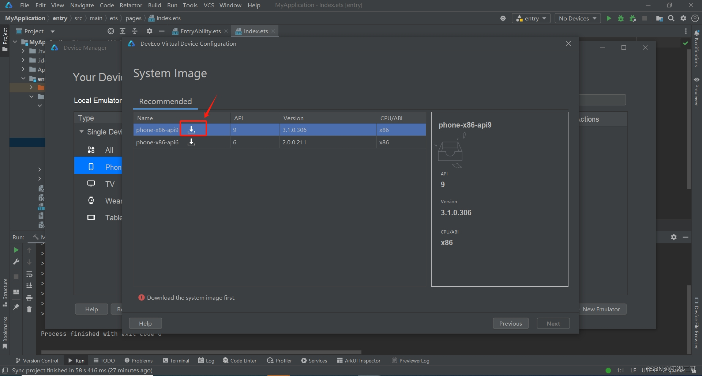The height and width of the screenshot is (376, 702).
Task: Click the pages breadcrumb segment
Action: pos(134,18)
